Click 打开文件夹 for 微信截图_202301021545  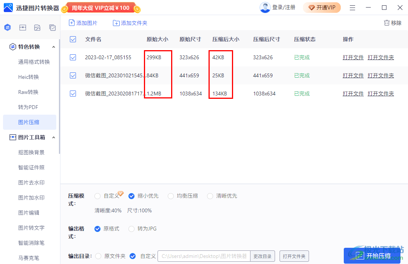[x=381, y=75]
